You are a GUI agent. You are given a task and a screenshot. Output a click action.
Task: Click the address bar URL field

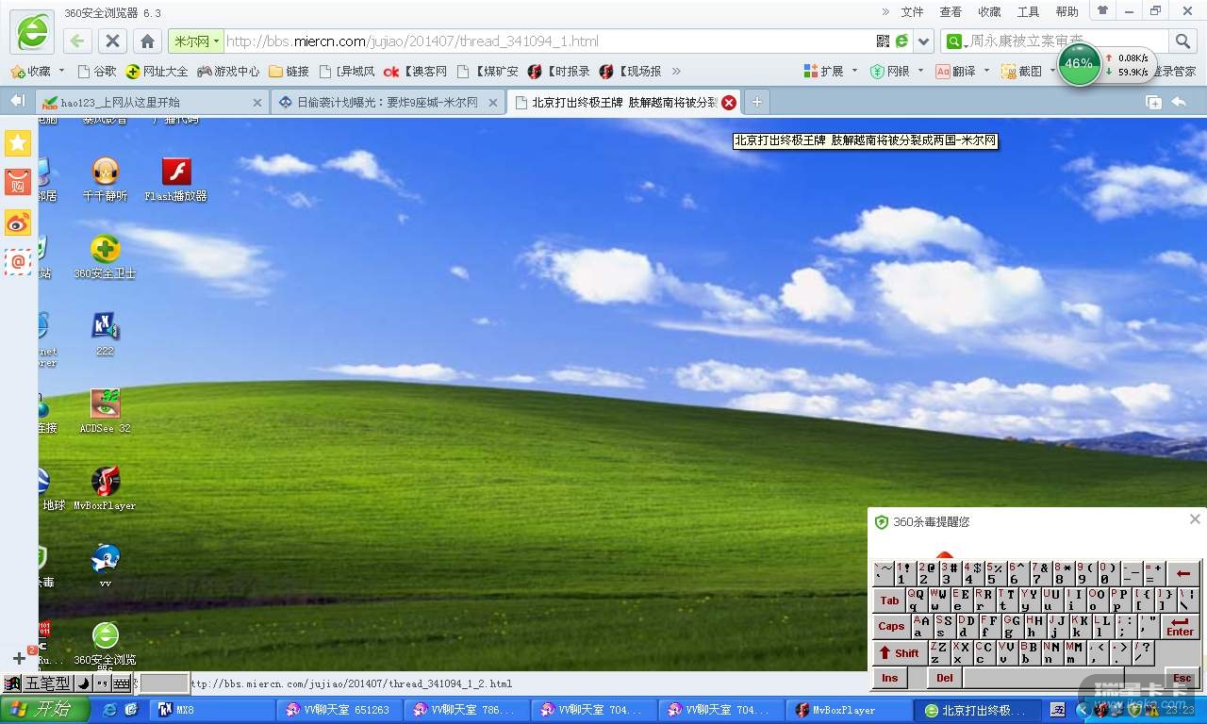click(549, 41)
